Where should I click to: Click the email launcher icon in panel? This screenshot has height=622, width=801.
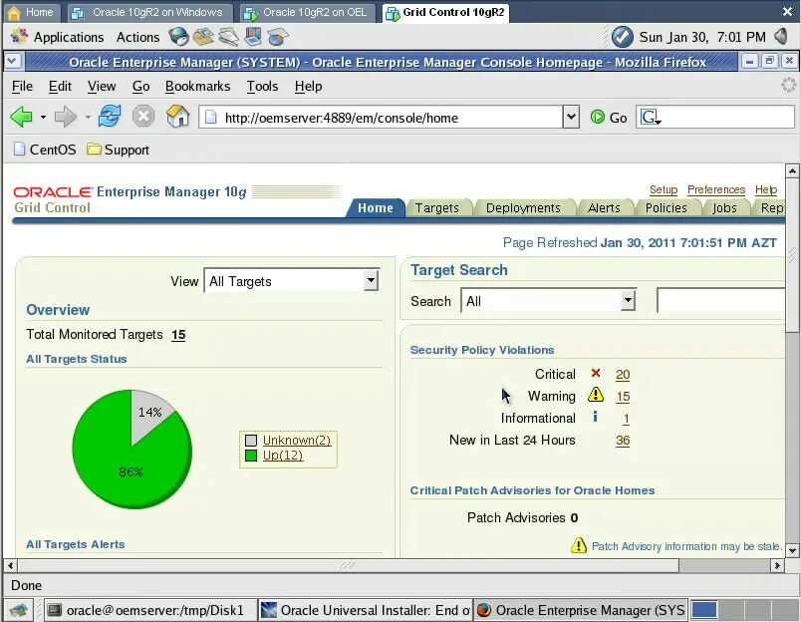point(203,37)
